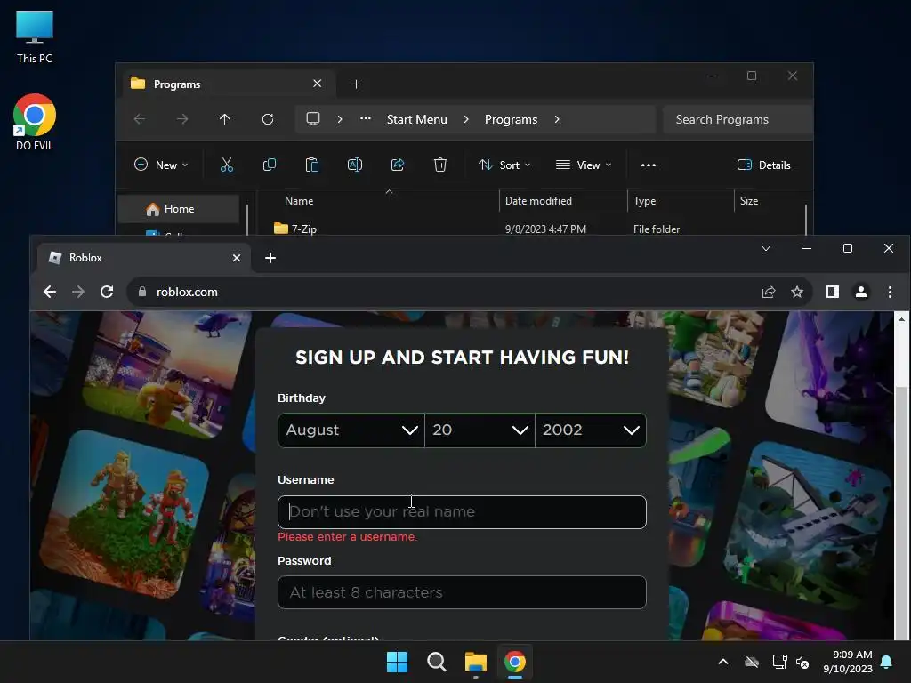Select the Roblox tab in Chrome
Image resolution: width=911 pixels, height=683 pixels.
click(144, 258)
